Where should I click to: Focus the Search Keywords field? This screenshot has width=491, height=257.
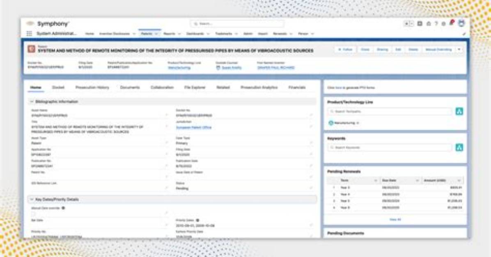(x=390, y=147)
